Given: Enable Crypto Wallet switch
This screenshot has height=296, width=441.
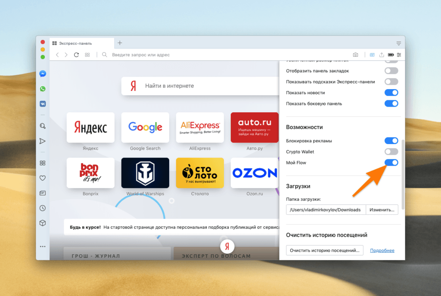Looking at the screenshot, I should tap(391, 151).
